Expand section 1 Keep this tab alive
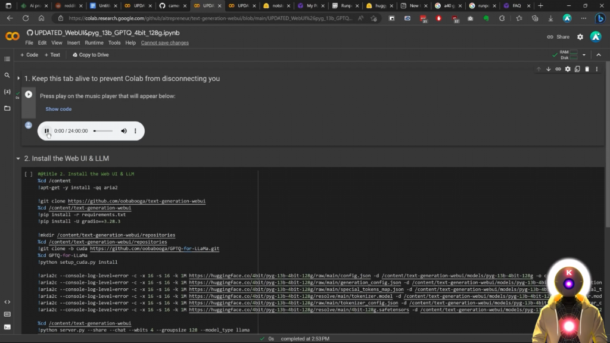The height and width of the screenshot is (343, 610). [x=18, y=79]
